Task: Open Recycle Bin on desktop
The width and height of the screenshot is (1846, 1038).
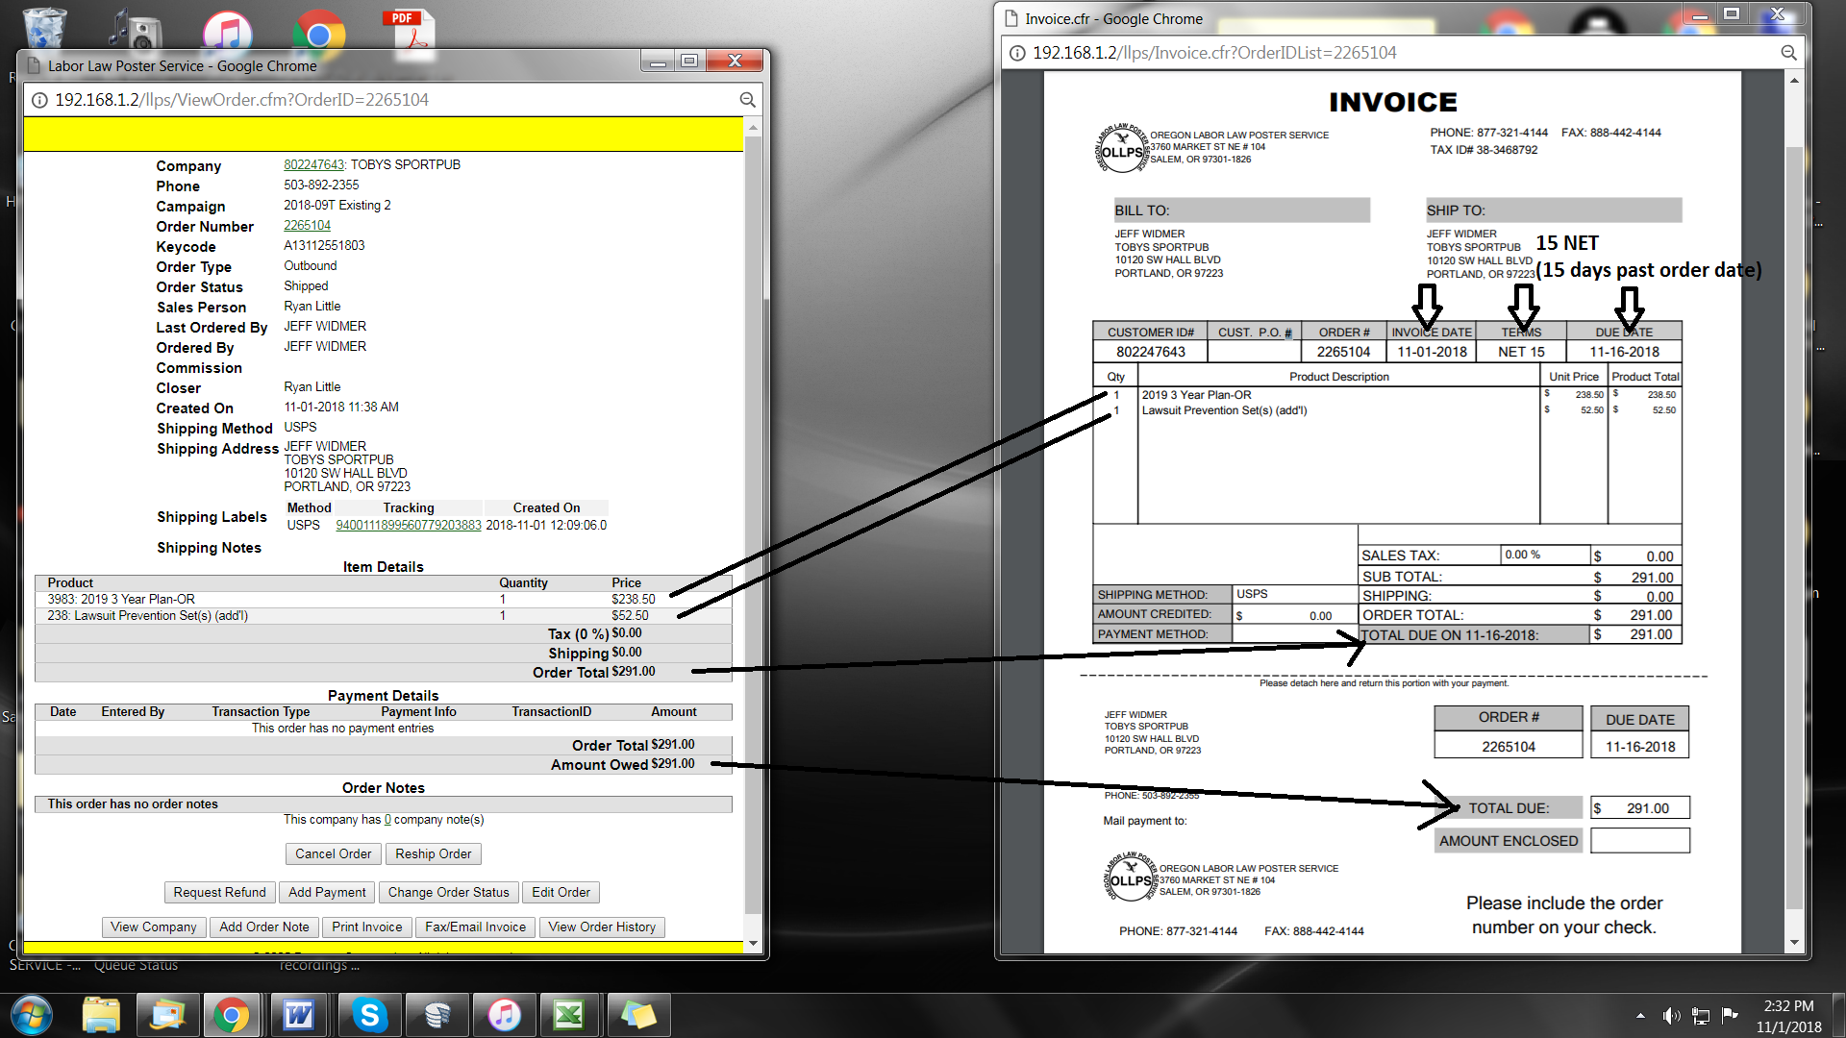Action: [x=44, y=27]
